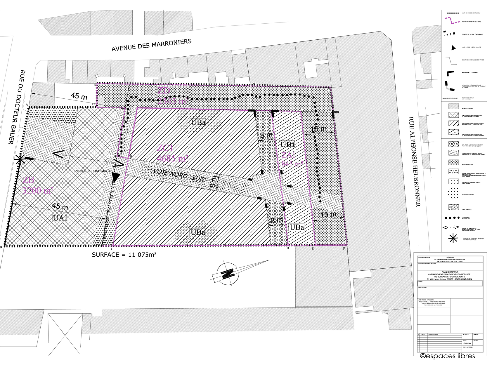Click the cross-hatched bureaux zone legend swatch
The width and height of the screenshot is (487, 365).
point(453,115)
